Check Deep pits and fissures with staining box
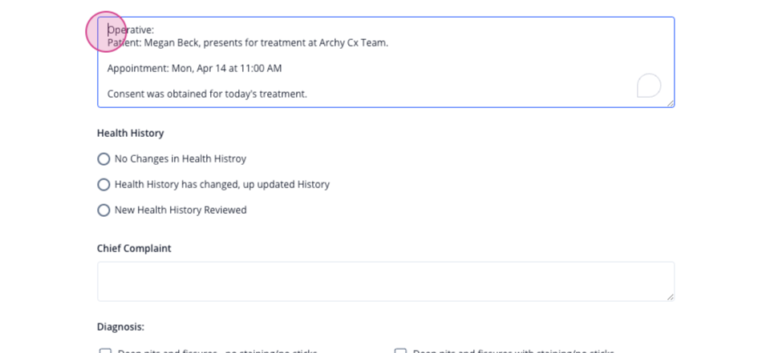The height and width of the screenshot is (353, 770). click(x=401, y=351)
